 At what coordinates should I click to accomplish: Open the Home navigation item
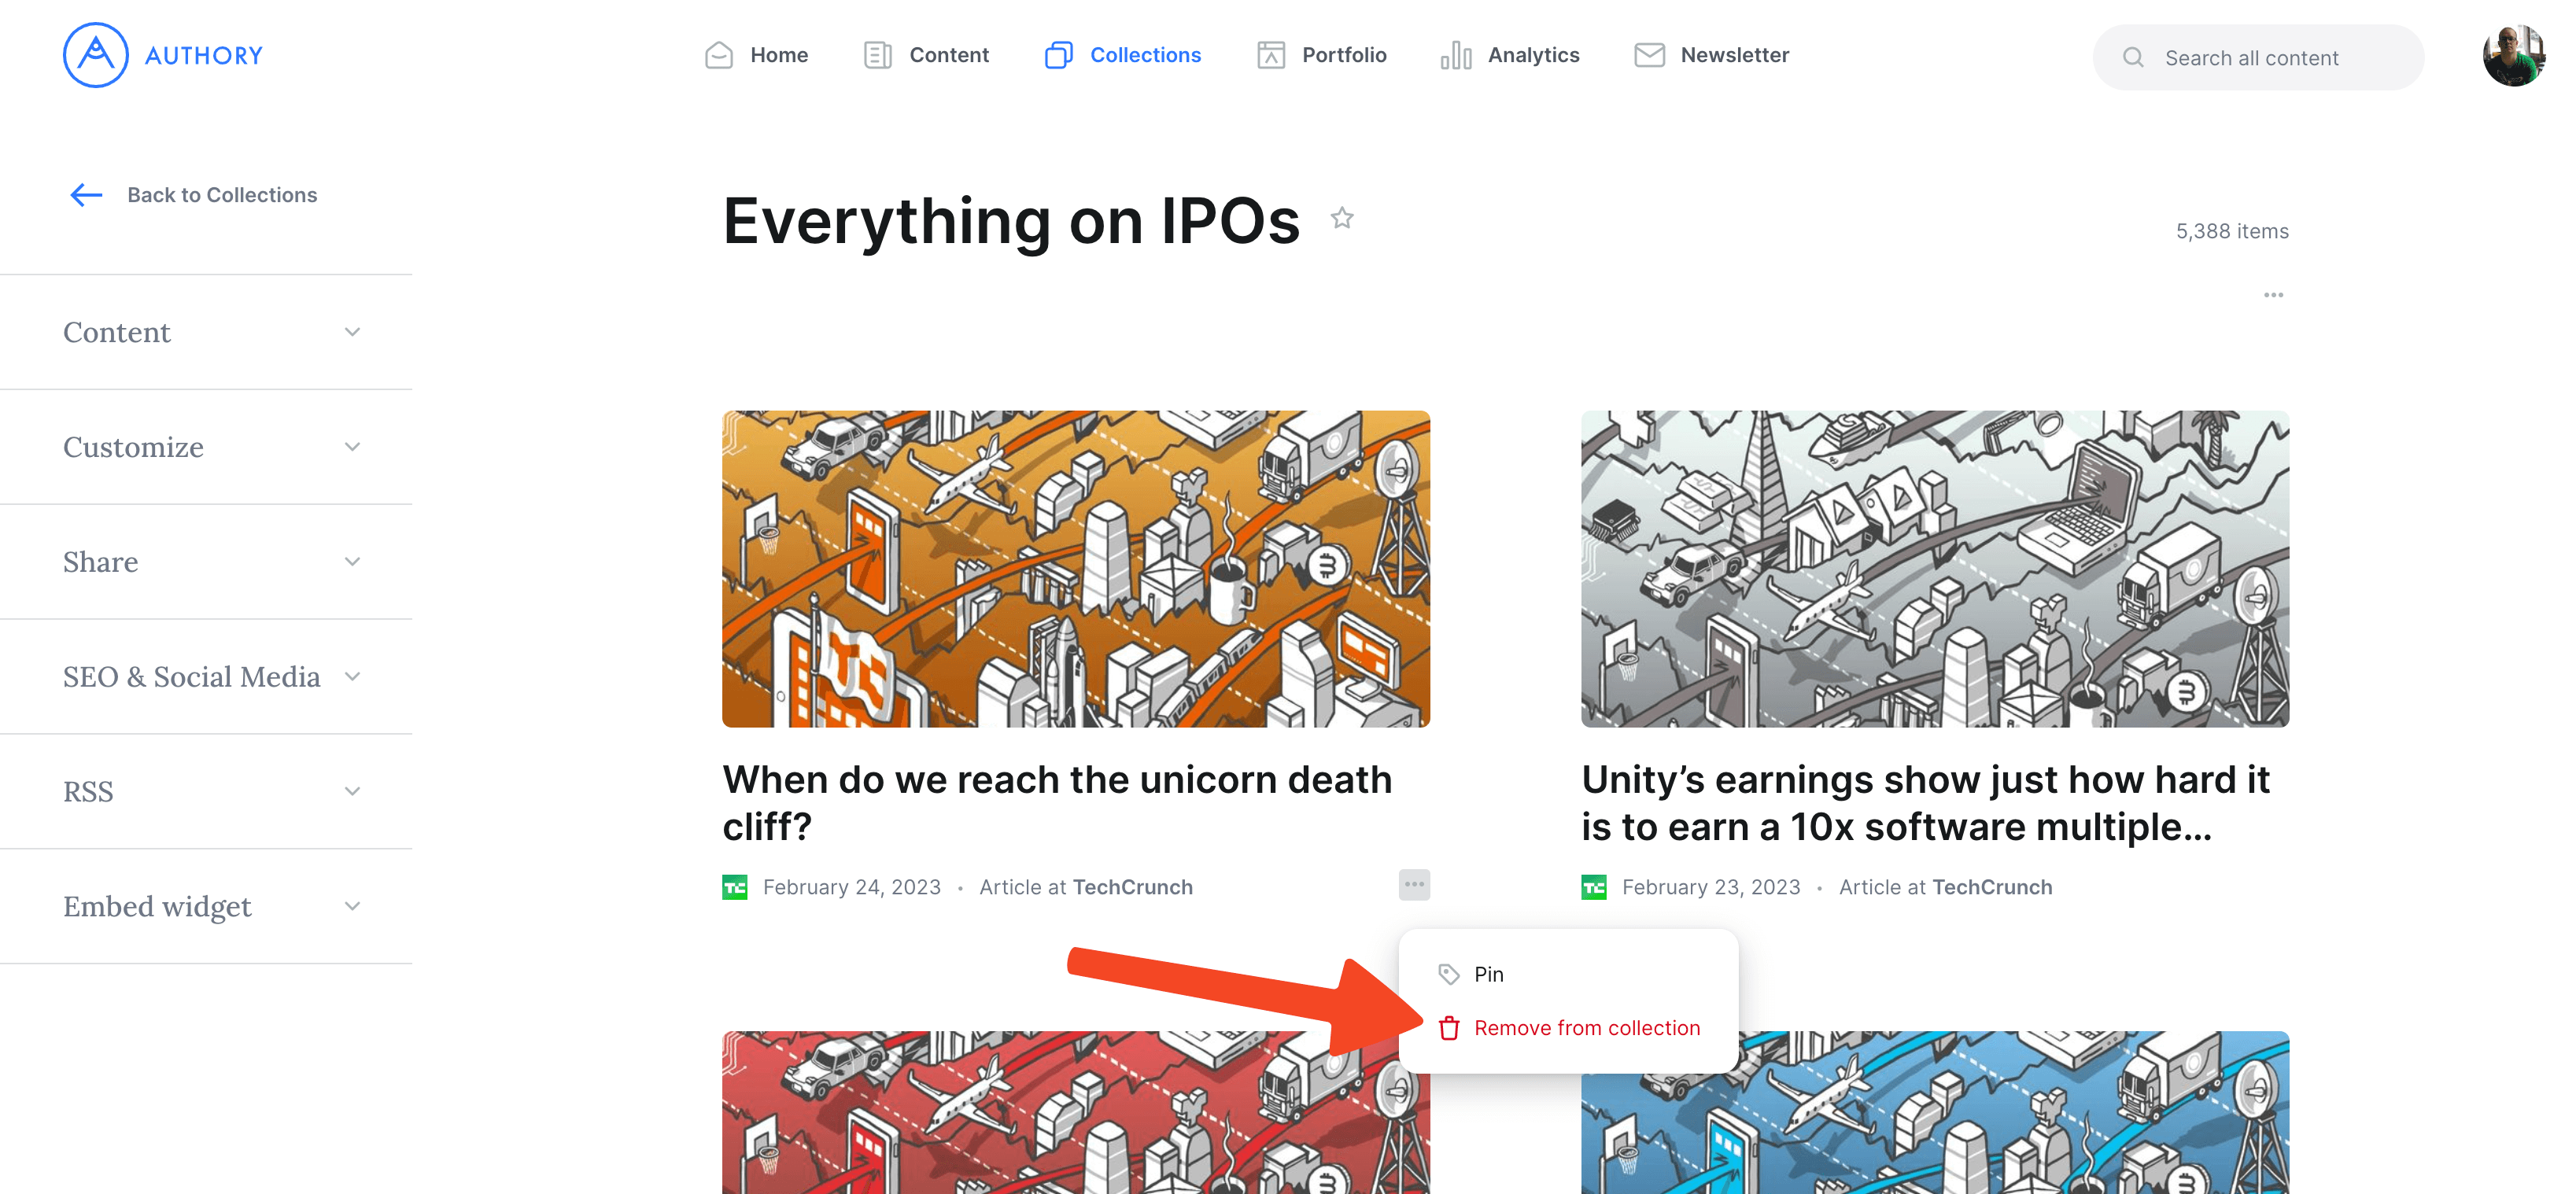pos(756,55)
